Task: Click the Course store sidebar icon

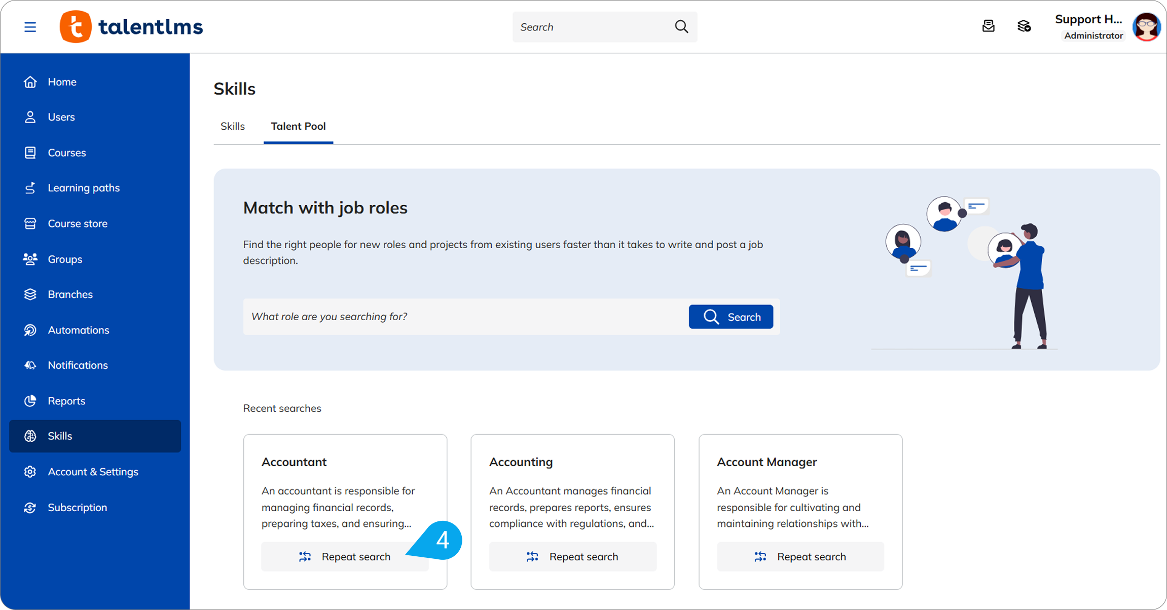Action: point(30,223)
